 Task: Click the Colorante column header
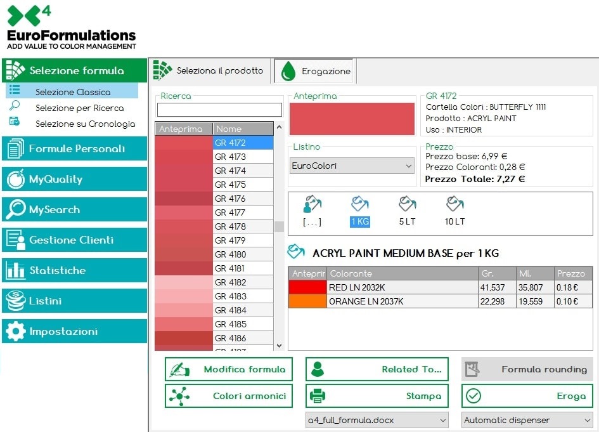(x=403, y=273)
